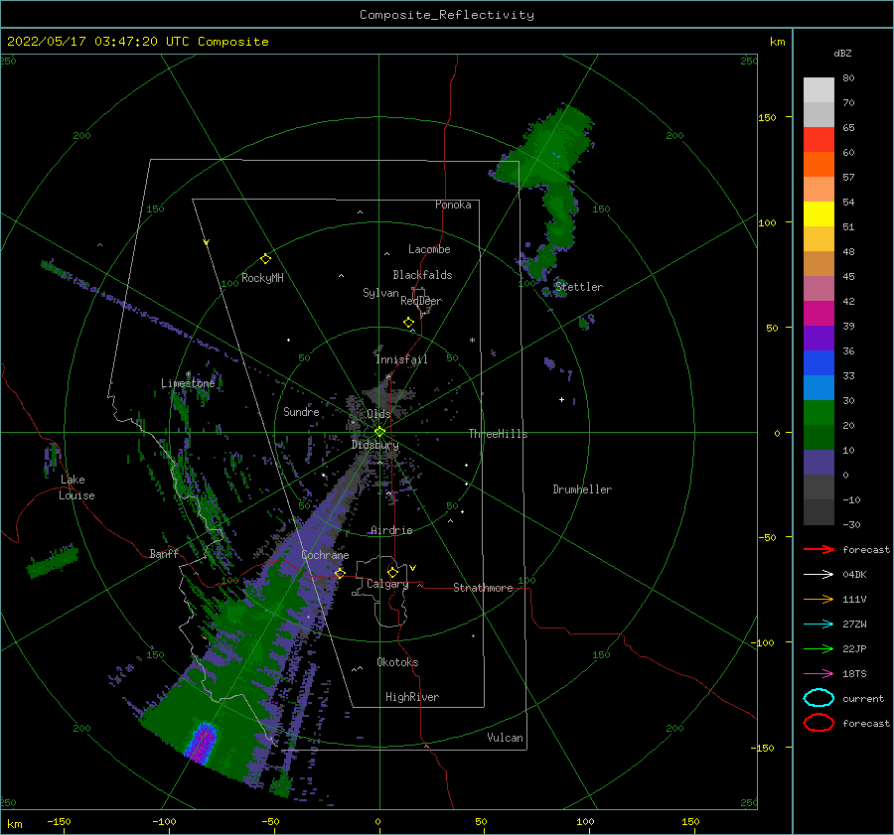Select the blue 33–36 dBZ color band
Viewport: 894px width, 835px height.
click(819, 363)
